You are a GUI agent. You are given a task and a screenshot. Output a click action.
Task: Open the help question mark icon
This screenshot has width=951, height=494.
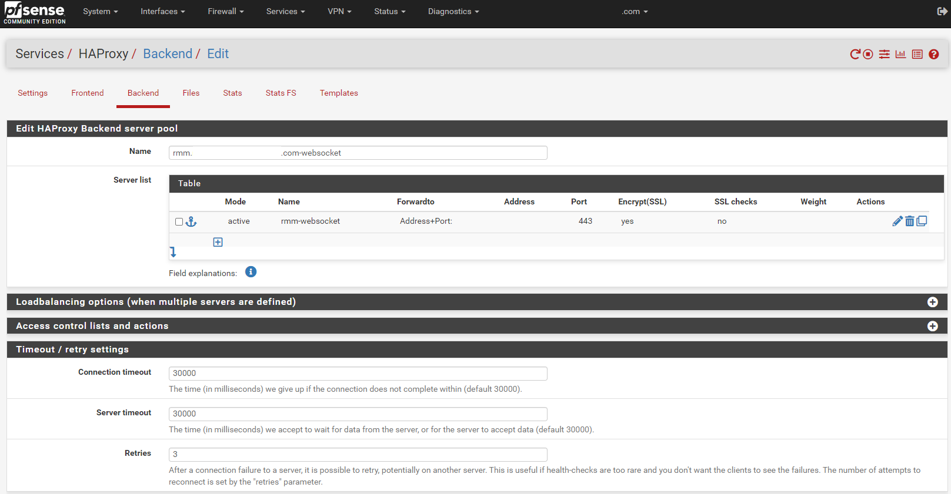coord(933,54)
